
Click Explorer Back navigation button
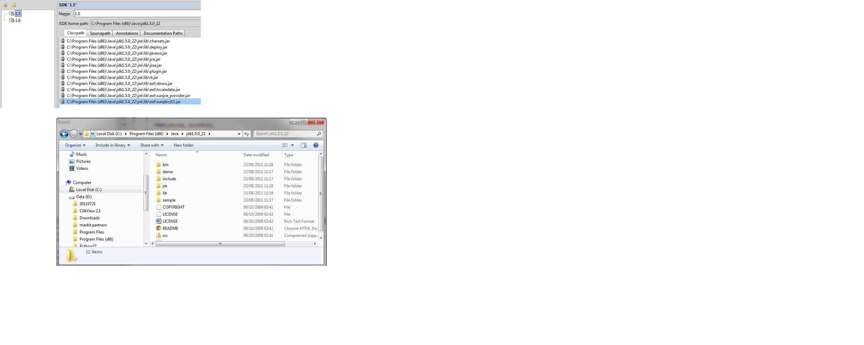tap(64, 134)
